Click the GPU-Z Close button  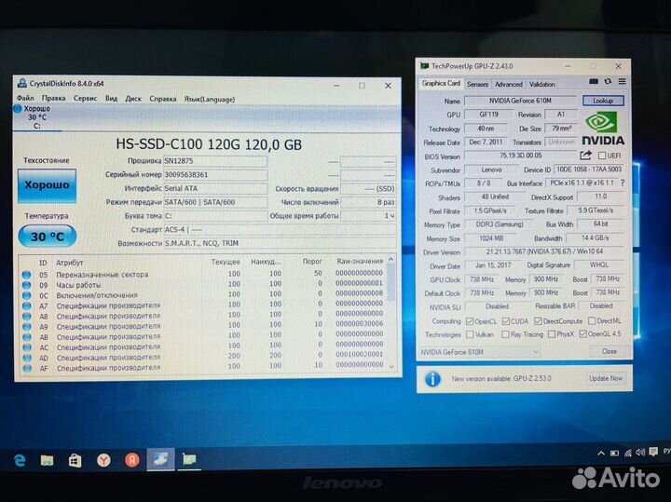click(609, 351)
